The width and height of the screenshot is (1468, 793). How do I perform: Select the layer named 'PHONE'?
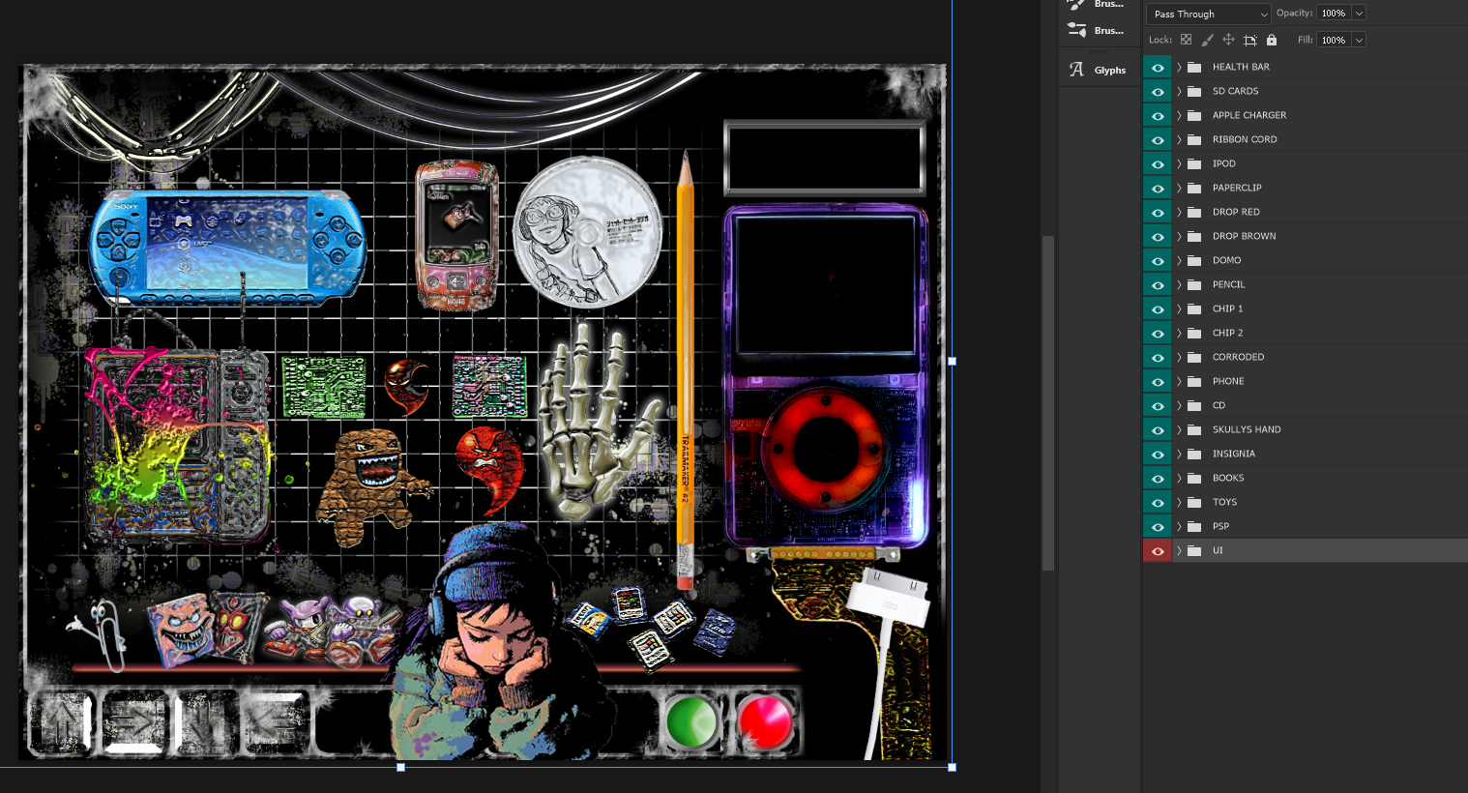tap(1228, 381)
